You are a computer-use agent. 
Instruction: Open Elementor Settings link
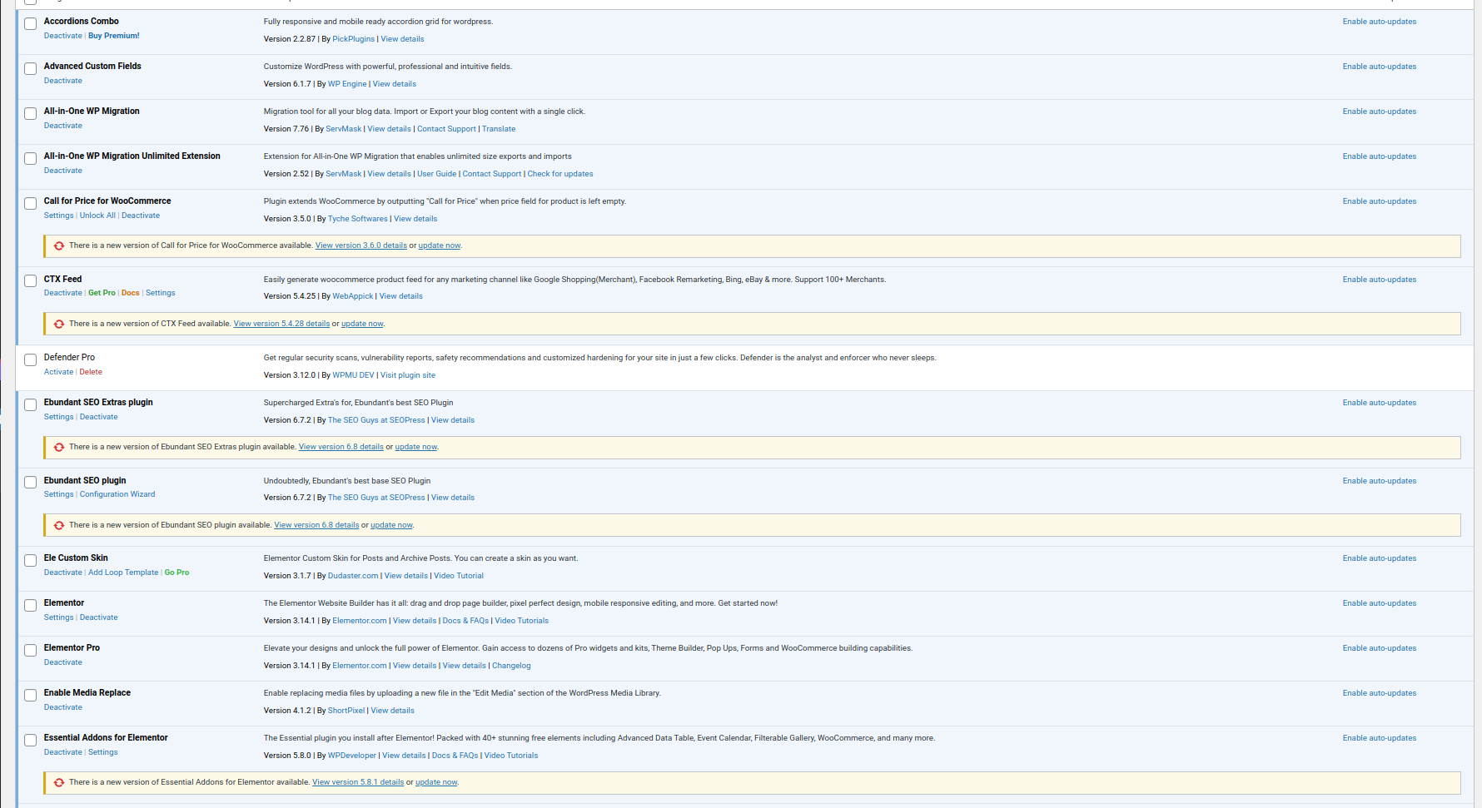(x=58, y=617)
